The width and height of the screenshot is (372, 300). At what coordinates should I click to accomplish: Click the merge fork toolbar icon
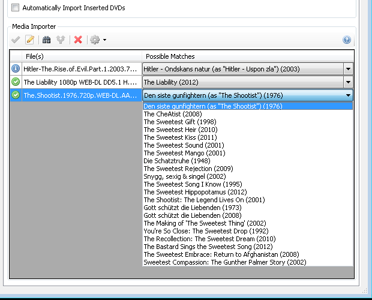(61, 40)
